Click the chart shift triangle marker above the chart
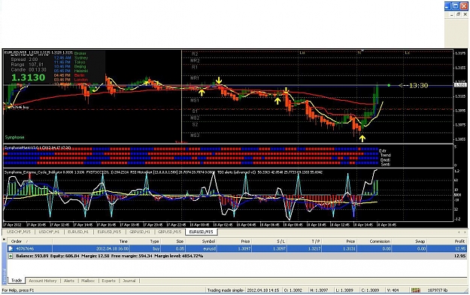This screenshot has height=295, width=470. point(362,50)
